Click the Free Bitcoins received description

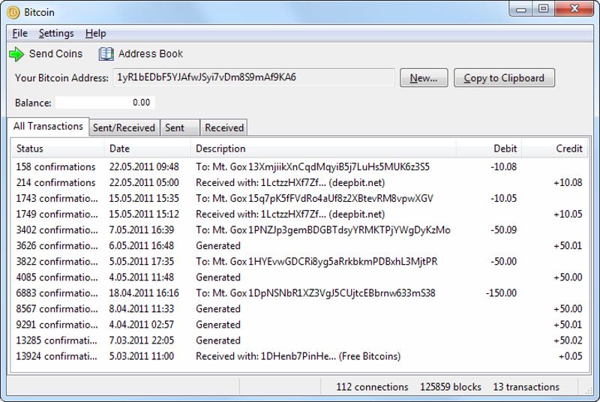[298, 356]
